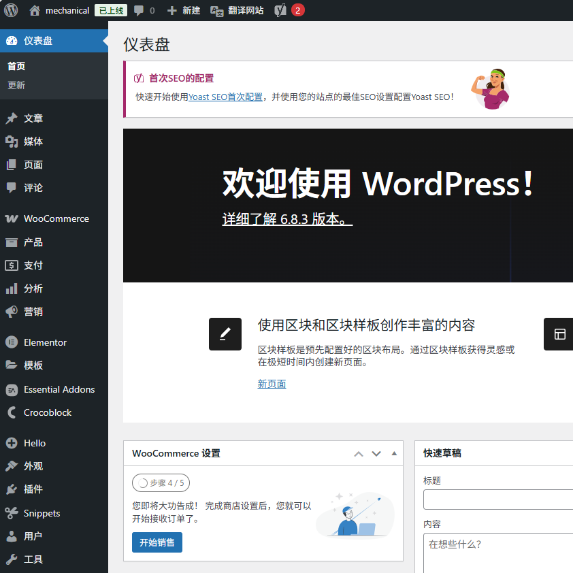
Task: Open the 新建 menu in admin bar
Action: pyautogui.click(x=184, y=10)
